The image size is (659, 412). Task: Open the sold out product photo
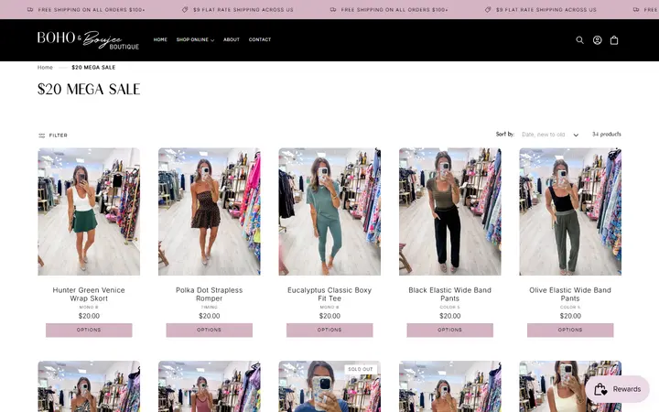pyautogui.click(x=329, y=386)
